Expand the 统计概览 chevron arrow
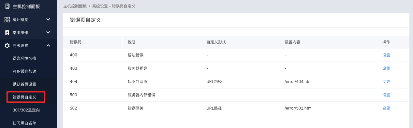The height and width of the screenshot is (128, 413). [x=48, y=19]
